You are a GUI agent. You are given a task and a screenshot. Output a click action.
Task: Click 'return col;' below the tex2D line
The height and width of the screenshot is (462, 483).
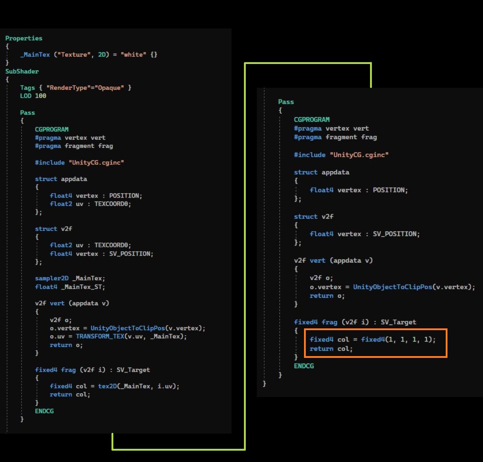click(x=70, y=394)
